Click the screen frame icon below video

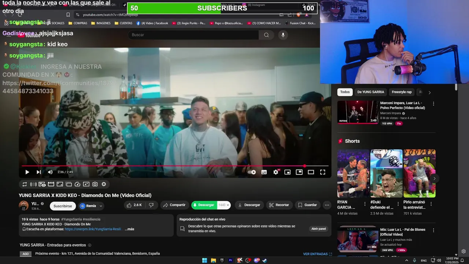click(60, 184)
